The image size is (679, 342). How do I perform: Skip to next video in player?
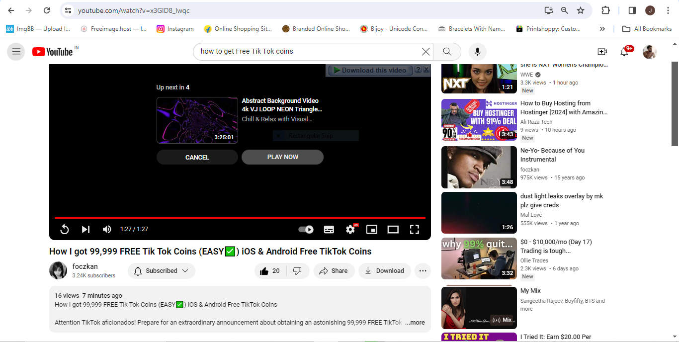[x=85, y=229]
